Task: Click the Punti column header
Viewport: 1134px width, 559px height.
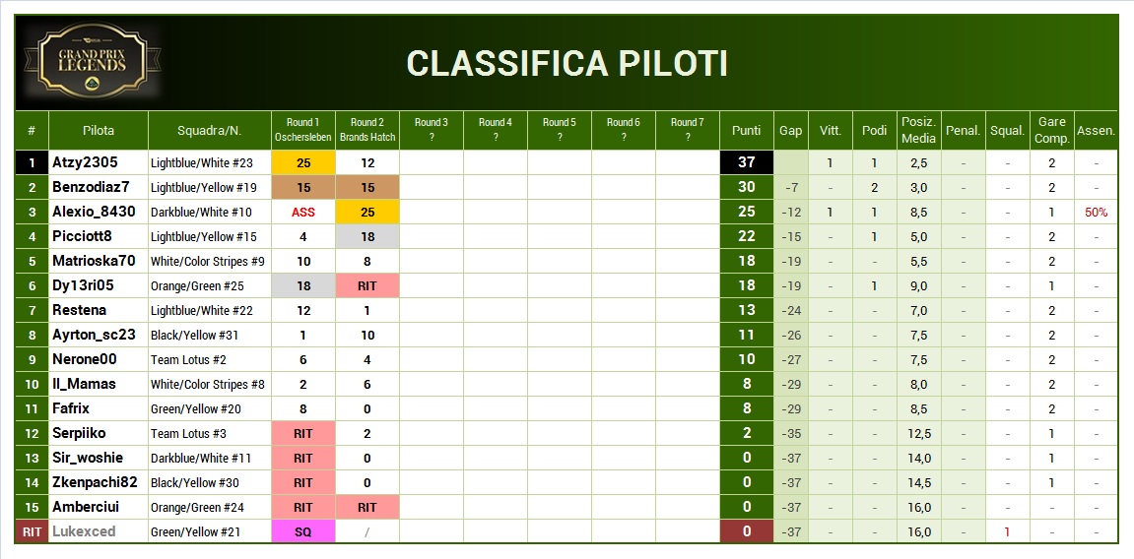Action: 747,131
